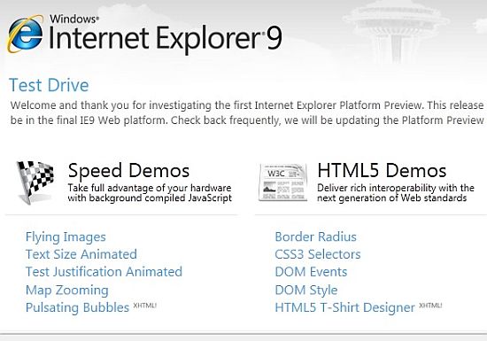The width and height of the screenshot is (487, 341).
Task: Click the checkered flag Speed Demos icon
Action: coord(35,182)
